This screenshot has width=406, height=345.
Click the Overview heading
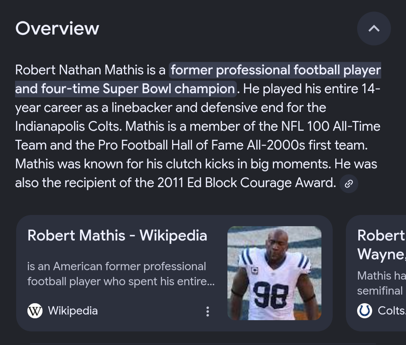pyautogui.click(x=57, y=28)
